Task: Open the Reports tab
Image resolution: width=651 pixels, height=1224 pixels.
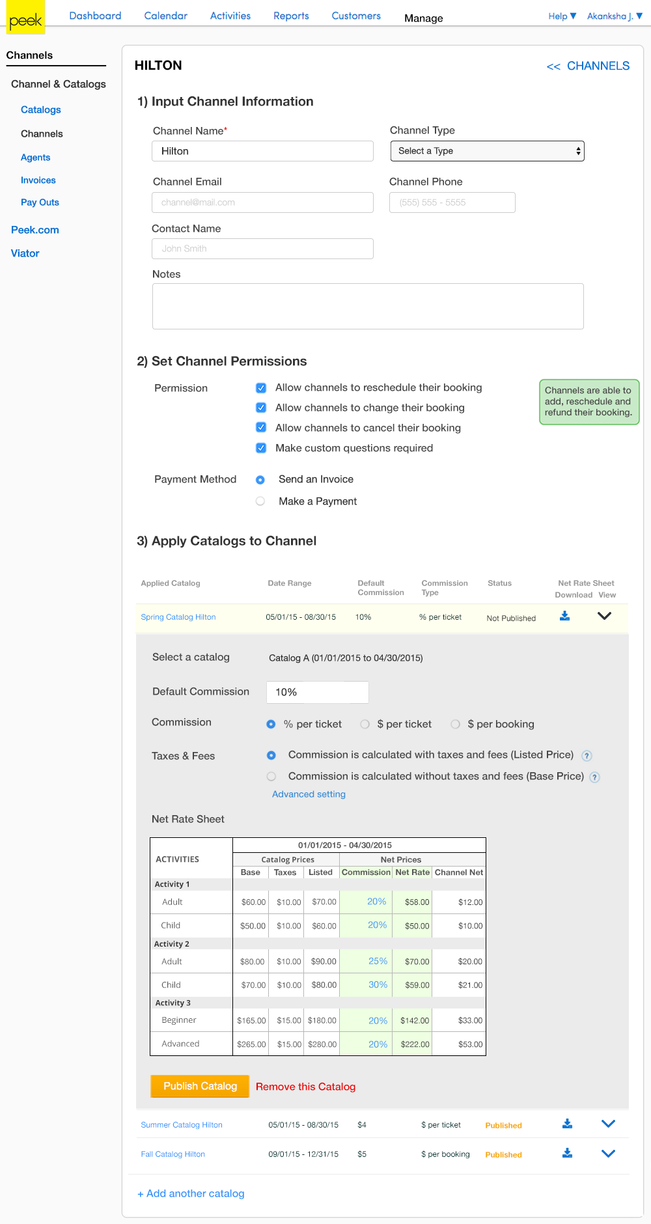Action: point(291,16)
